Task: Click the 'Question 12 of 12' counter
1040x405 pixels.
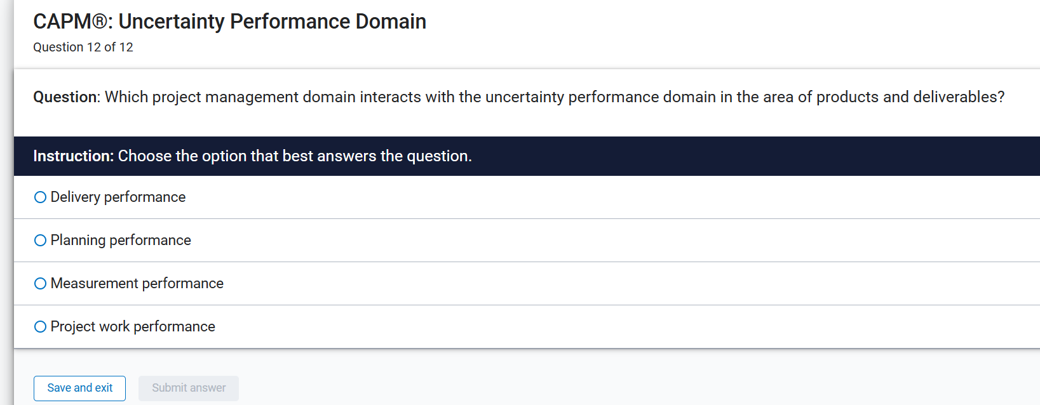Action: click(x=83, y=48)
